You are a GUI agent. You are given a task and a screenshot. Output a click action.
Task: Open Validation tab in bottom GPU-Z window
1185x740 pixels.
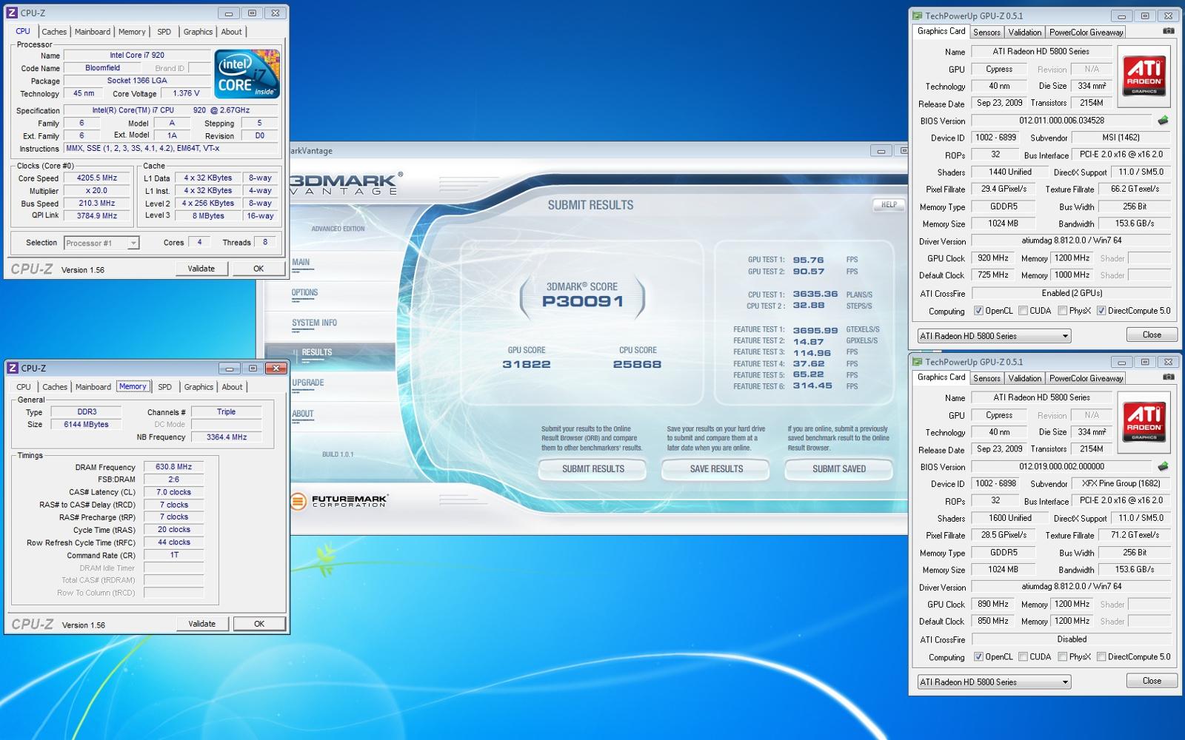(x=1024, y=379)
